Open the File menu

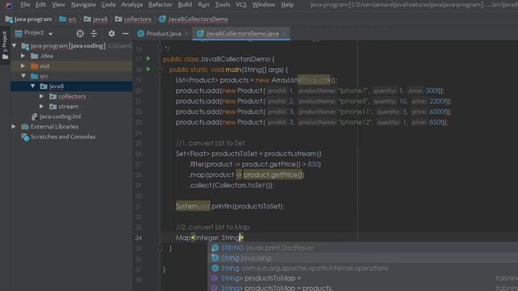(25, 5)
